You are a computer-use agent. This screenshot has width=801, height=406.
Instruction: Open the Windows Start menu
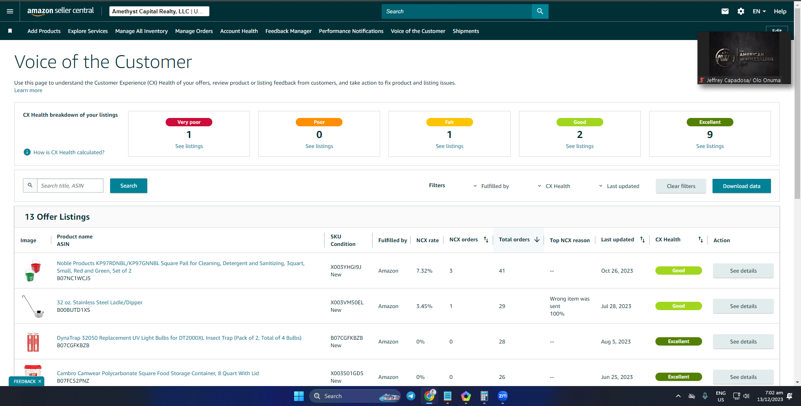(299, 396)
